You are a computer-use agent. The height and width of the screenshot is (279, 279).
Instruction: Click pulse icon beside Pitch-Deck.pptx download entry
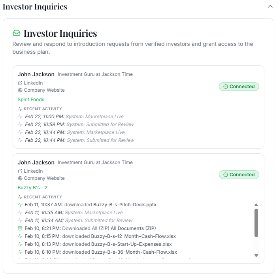point(20,205)
